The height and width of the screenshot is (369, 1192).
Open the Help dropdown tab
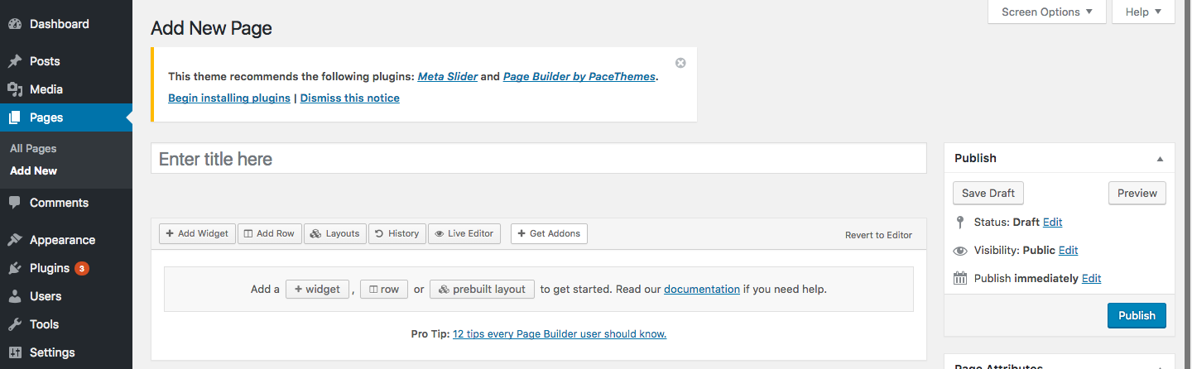(x=1144, y=12)
